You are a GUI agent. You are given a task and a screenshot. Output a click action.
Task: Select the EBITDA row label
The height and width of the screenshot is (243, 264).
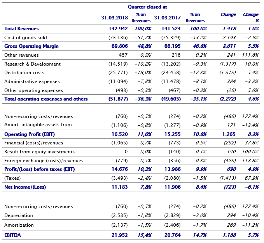point(13,235)
